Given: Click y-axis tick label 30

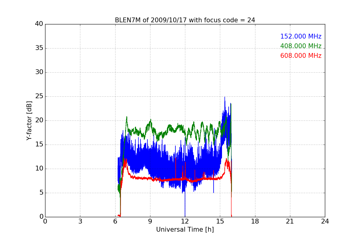Looking at the screenshot, I should [39, 72].
